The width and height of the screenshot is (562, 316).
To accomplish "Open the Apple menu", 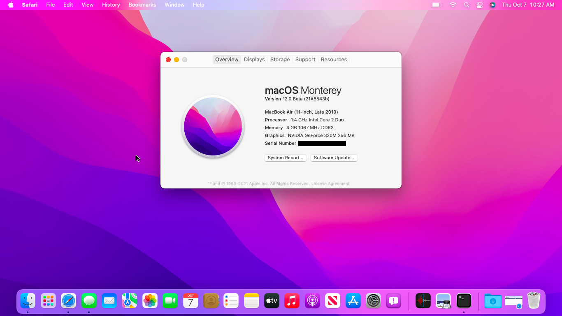I will coord(11,5).
